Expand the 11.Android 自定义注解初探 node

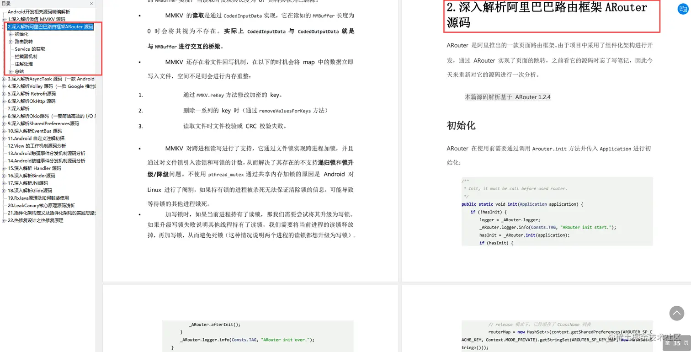(x=4, y=139)
